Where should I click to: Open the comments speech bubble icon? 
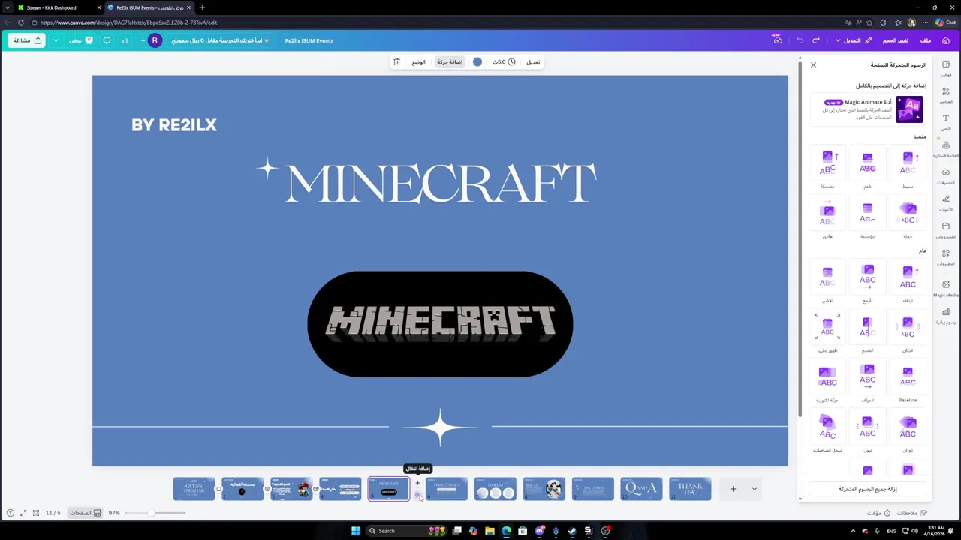[107, 40]
